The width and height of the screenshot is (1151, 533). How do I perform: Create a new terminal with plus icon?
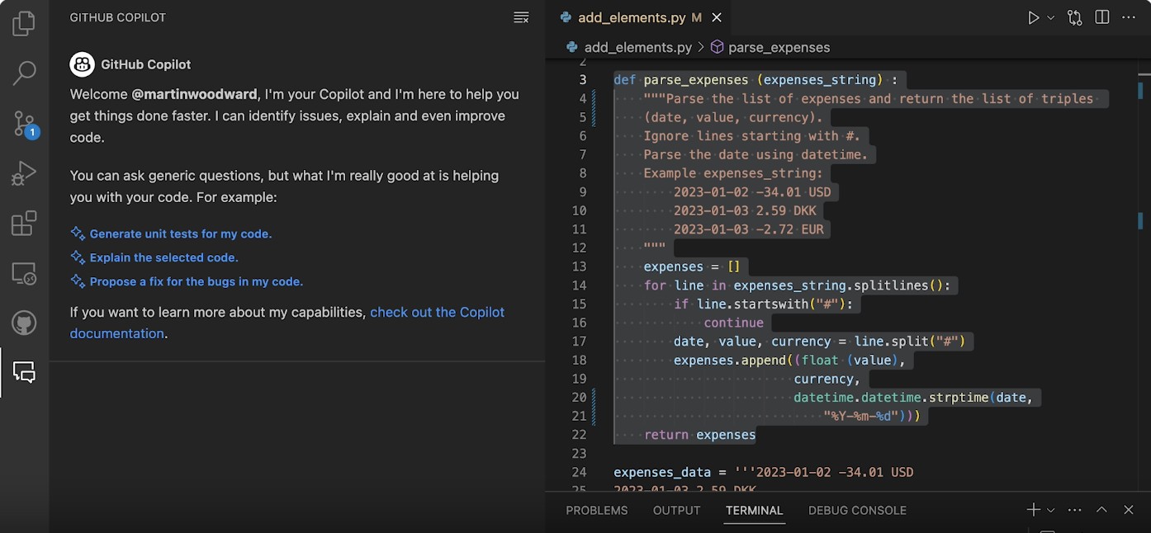pos(1033,510)
